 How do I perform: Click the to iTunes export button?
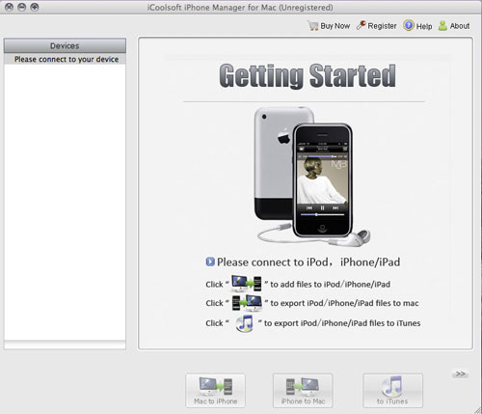tap(392, 391)
